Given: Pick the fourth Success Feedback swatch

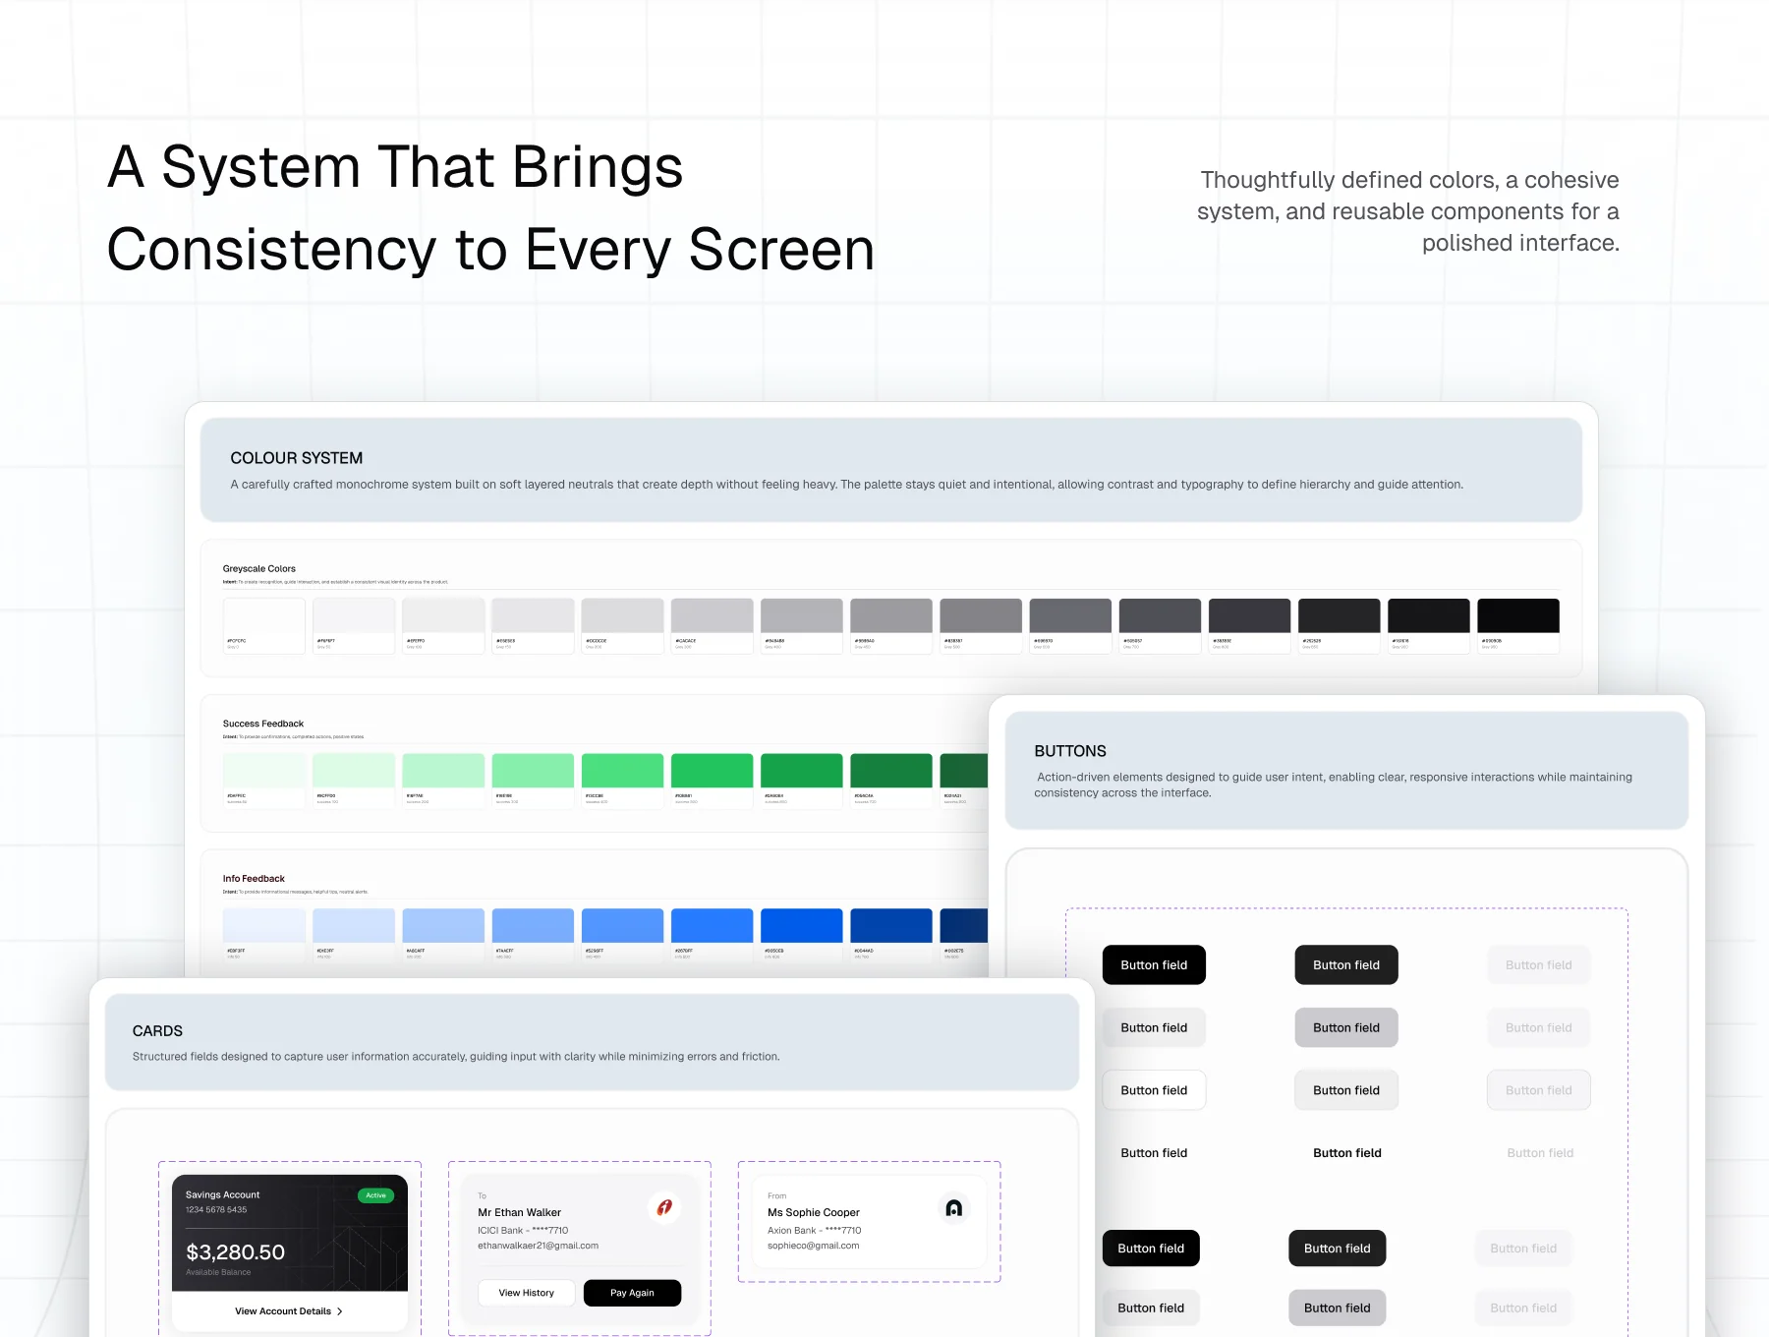Looking at the screenshot, I should pos(533,781).
